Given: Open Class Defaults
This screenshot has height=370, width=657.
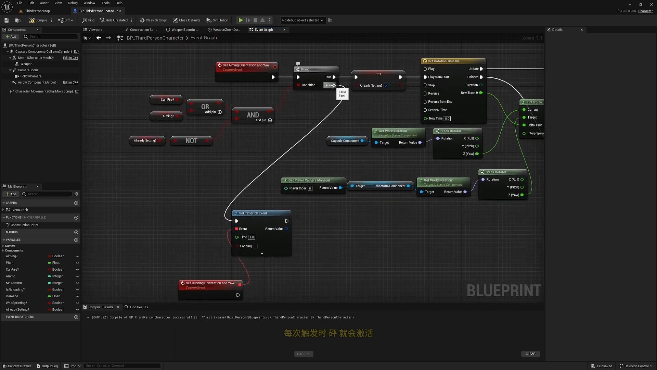Looking at the screenshot, I should (186, 20).
